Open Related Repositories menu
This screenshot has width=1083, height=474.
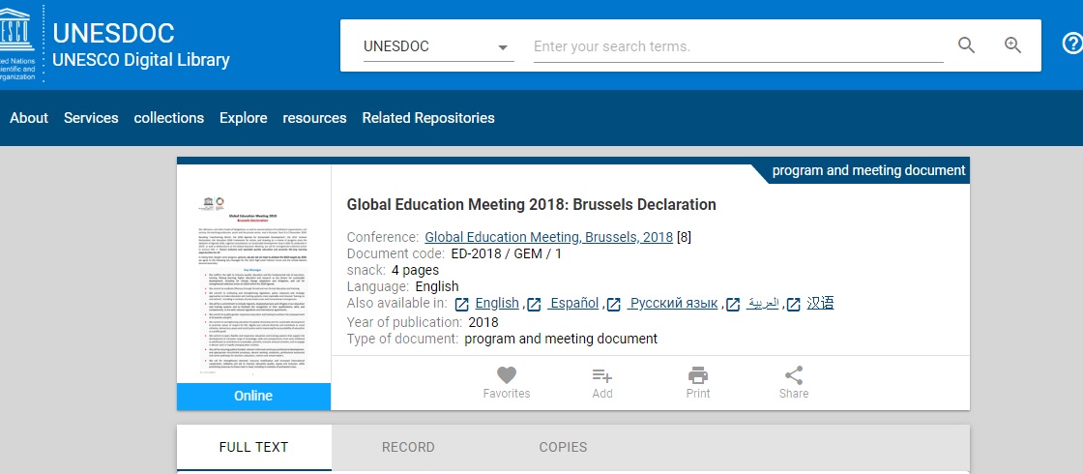click(x=428, y=118)
